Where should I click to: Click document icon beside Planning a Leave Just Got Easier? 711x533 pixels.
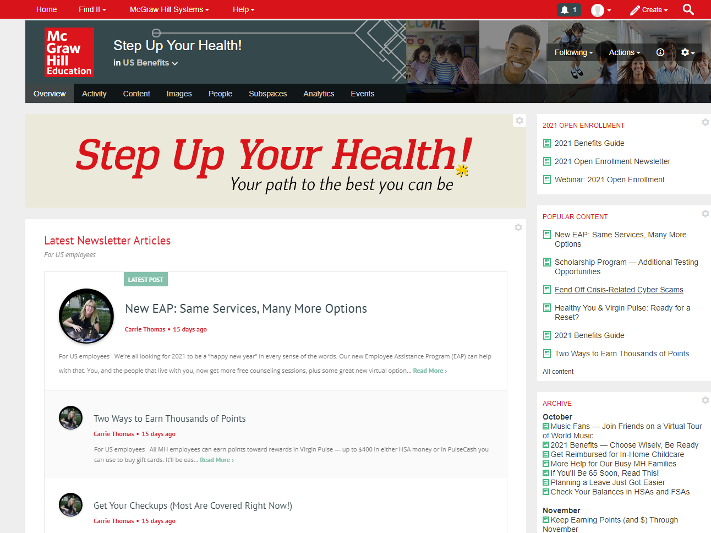pyautogui.click(x=546, y=482)
